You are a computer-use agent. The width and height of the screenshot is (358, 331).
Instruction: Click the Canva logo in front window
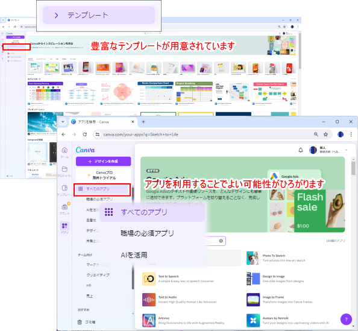[x=85, y=150]
